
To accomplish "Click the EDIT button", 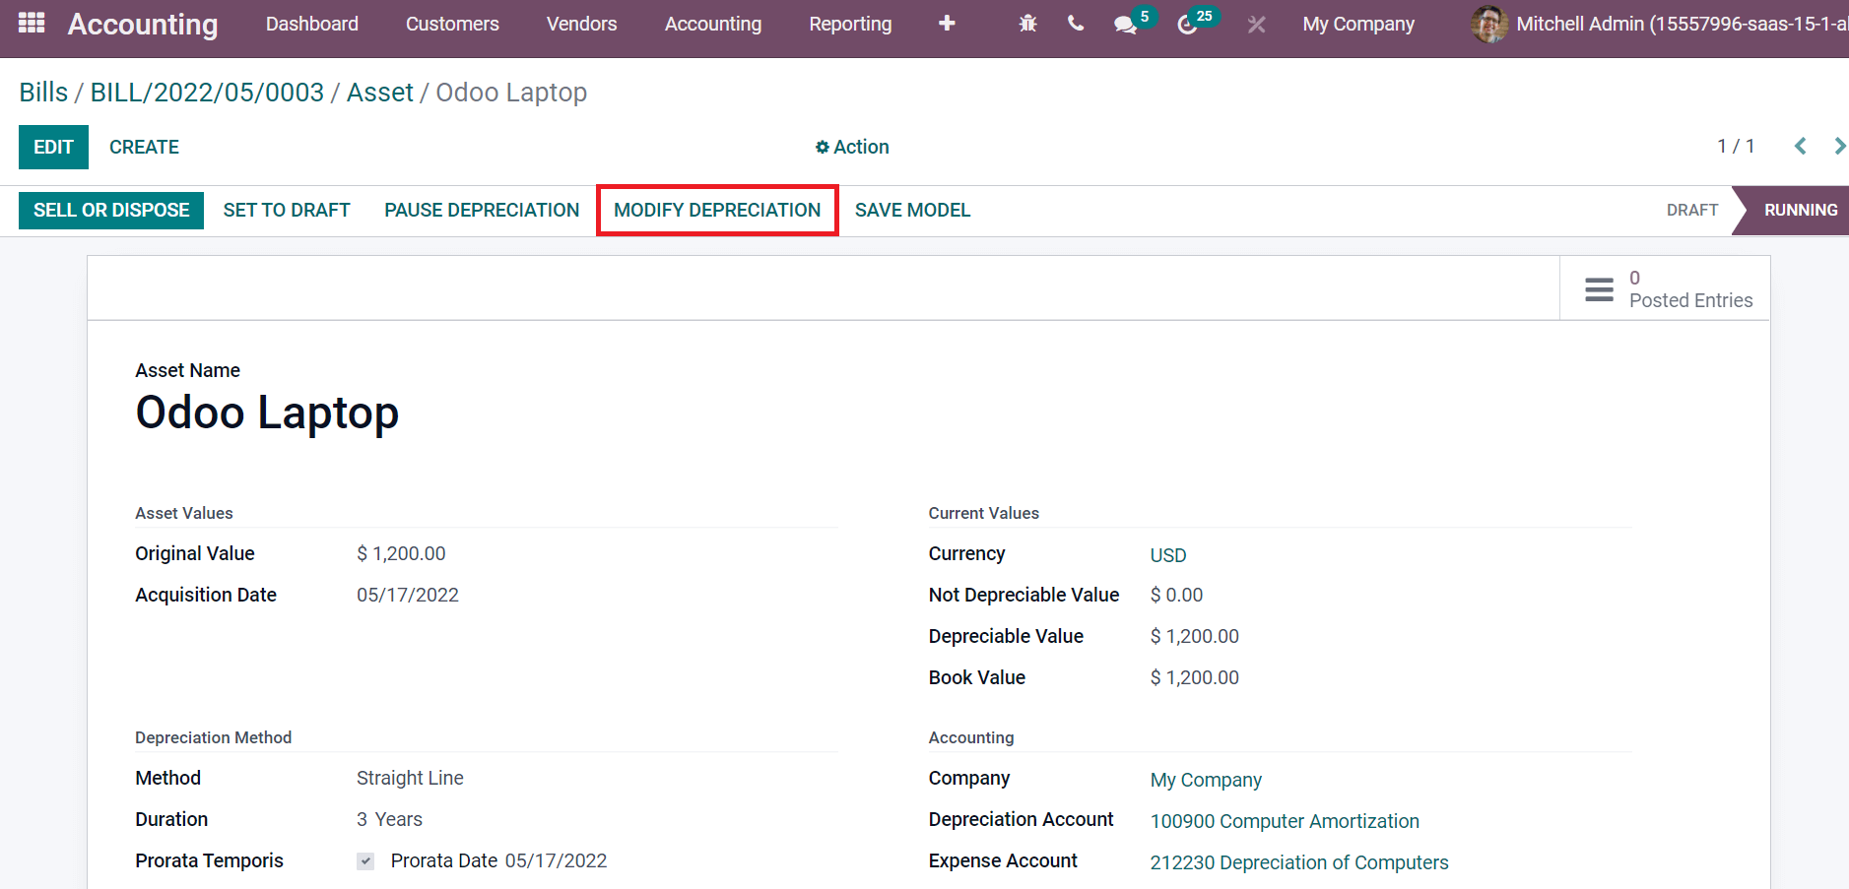I will tap(53, 147).
